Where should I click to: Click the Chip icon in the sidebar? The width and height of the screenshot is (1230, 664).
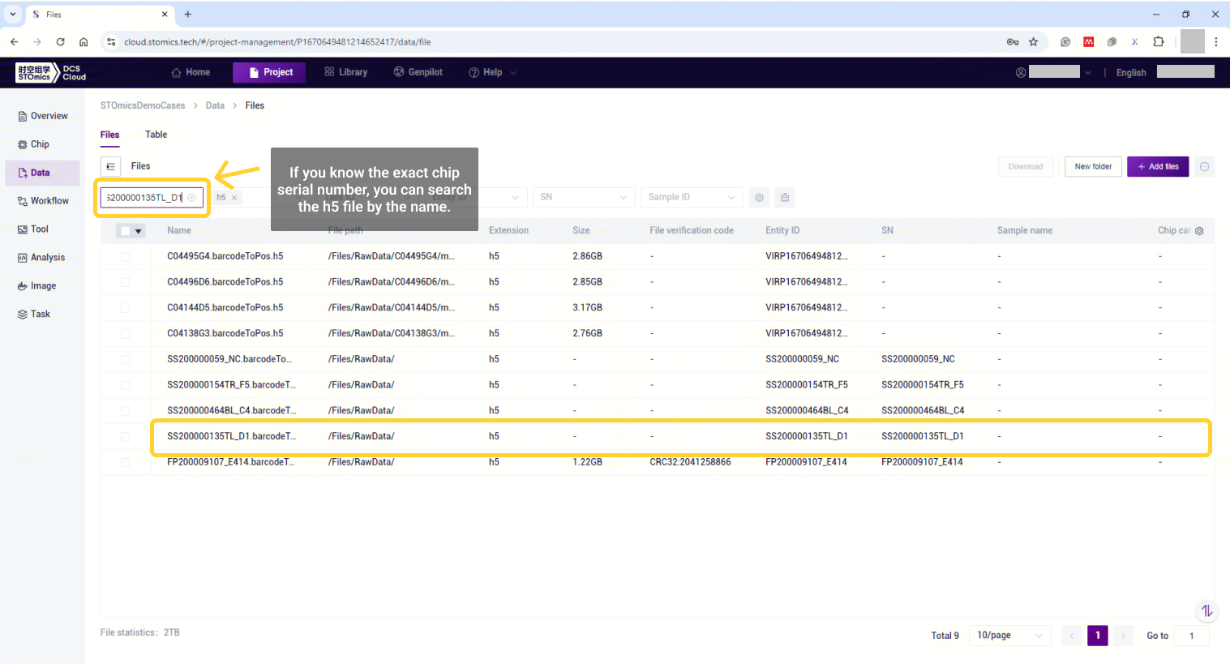(x=23, y=144)
